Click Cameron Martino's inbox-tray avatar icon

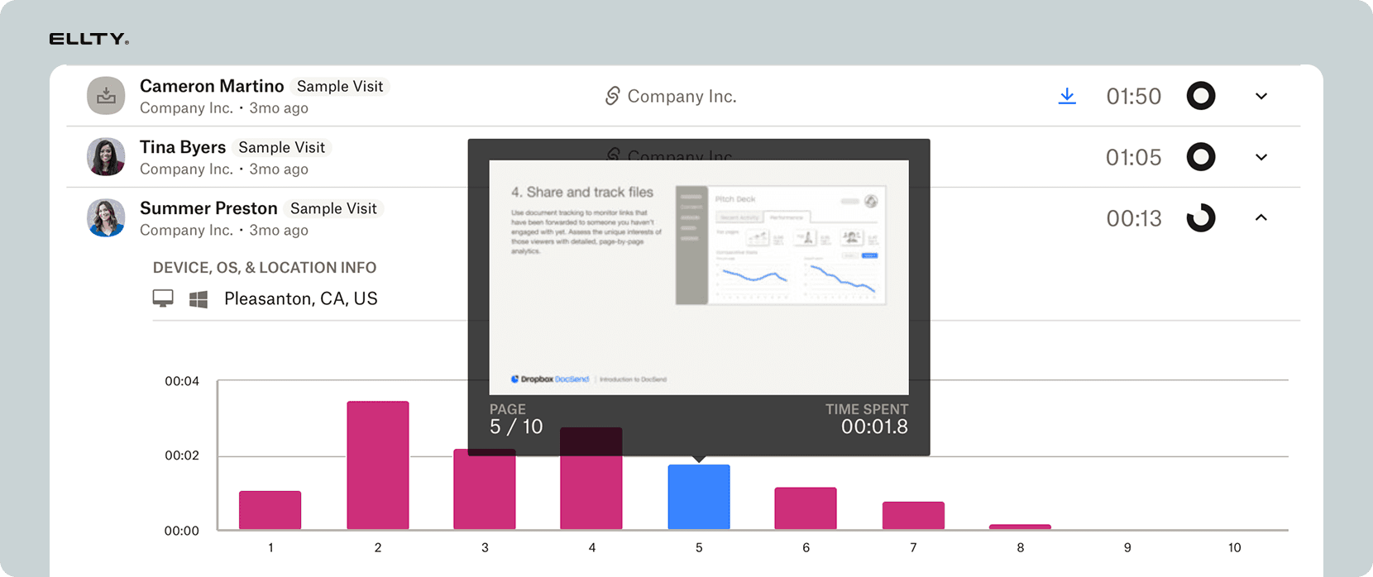(106, 96)
